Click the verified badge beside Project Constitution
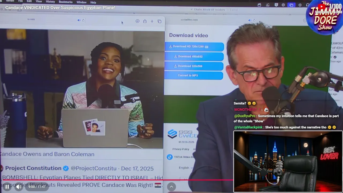The height and width of the screenshot is (193, 343). coord(66,168)
